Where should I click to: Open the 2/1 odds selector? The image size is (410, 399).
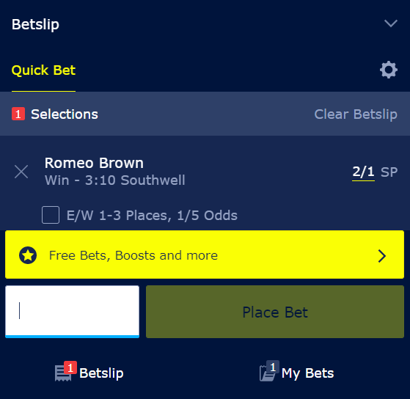click(x=363, y=172)
